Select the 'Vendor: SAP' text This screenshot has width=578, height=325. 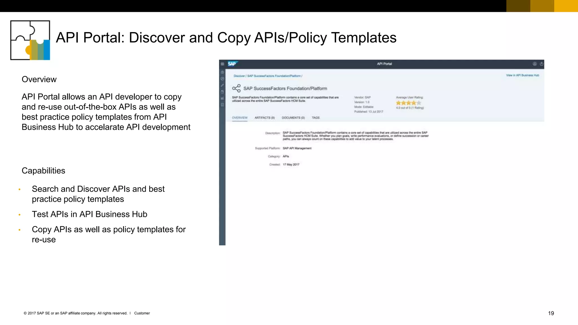[x=362, y=97]
